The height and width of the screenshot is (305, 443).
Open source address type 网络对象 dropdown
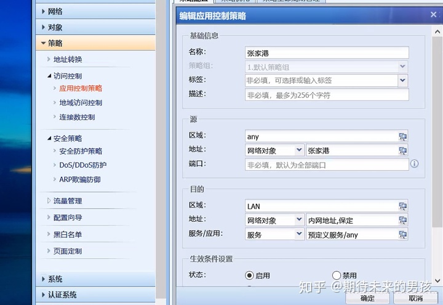tap(299, 150)
